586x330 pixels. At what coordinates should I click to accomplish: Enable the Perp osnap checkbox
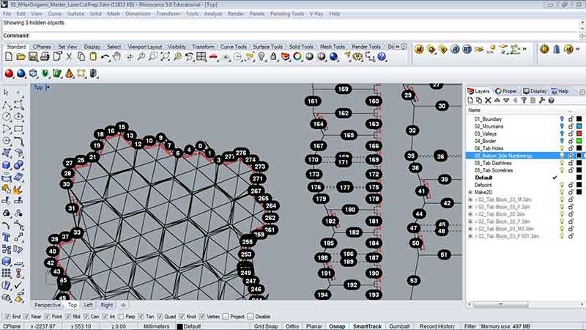pos(121,317)
